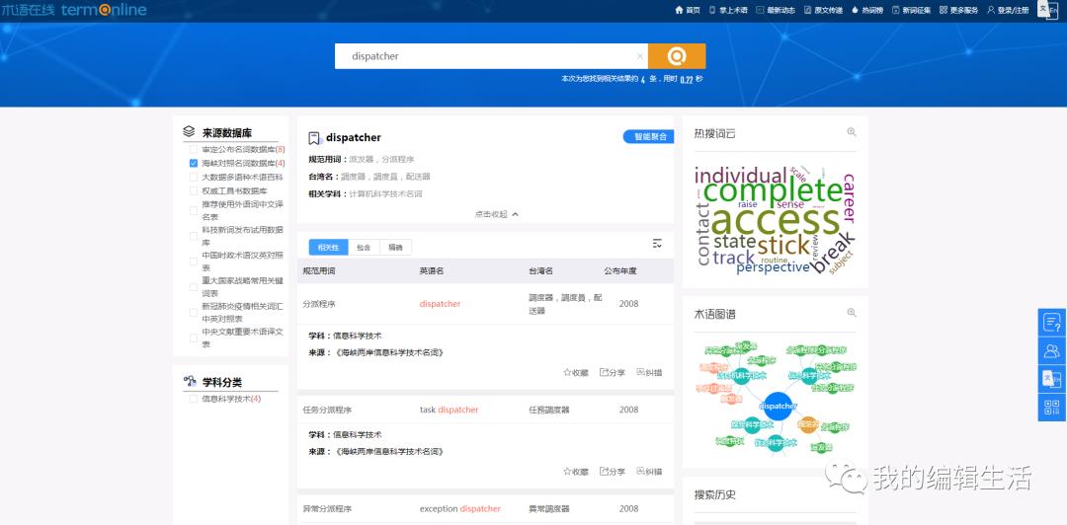
Task: Check 重大国家战略常用关键词表 checkbox
Action: (194, 287)
